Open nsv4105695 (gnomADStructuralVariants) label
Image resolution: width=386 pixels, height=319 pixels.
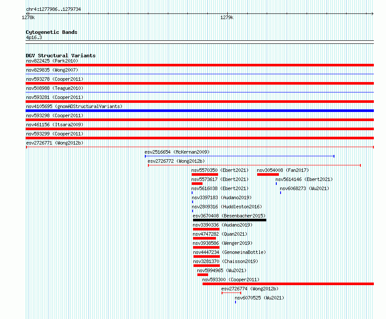point(74,106)
